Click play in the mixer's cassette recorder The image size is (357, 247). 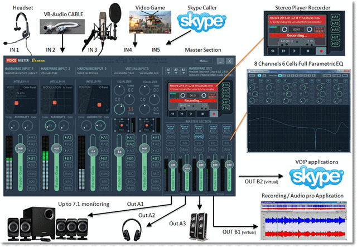(191, 114)
